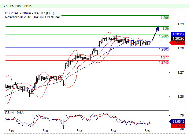This screenshot has width=189, height=137.
Task: Click date axis label 25
Action: [148, 131]
